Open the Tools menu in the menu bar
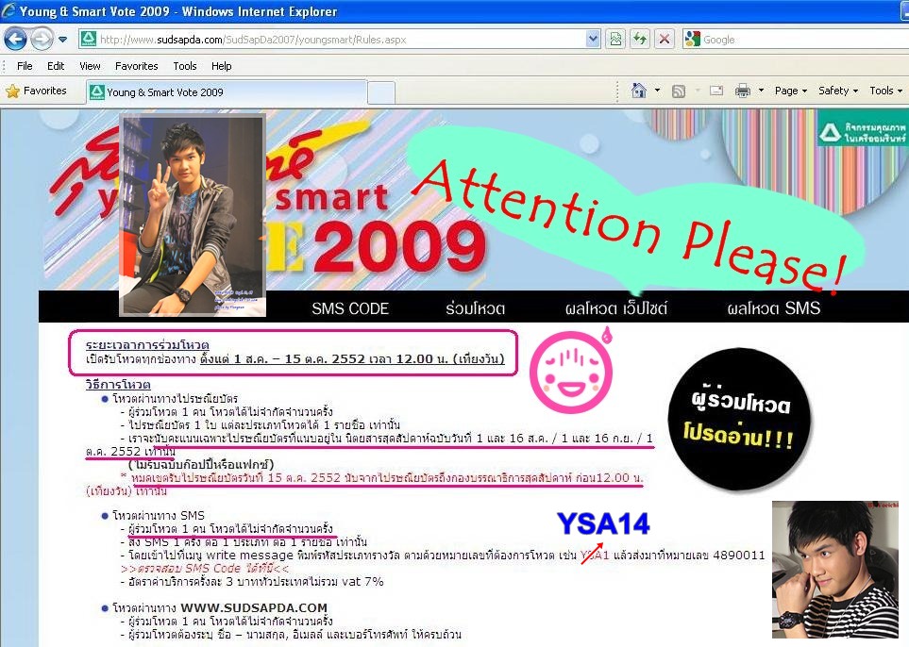The height and width of the screenshot is (647, 909). point(185,66)
